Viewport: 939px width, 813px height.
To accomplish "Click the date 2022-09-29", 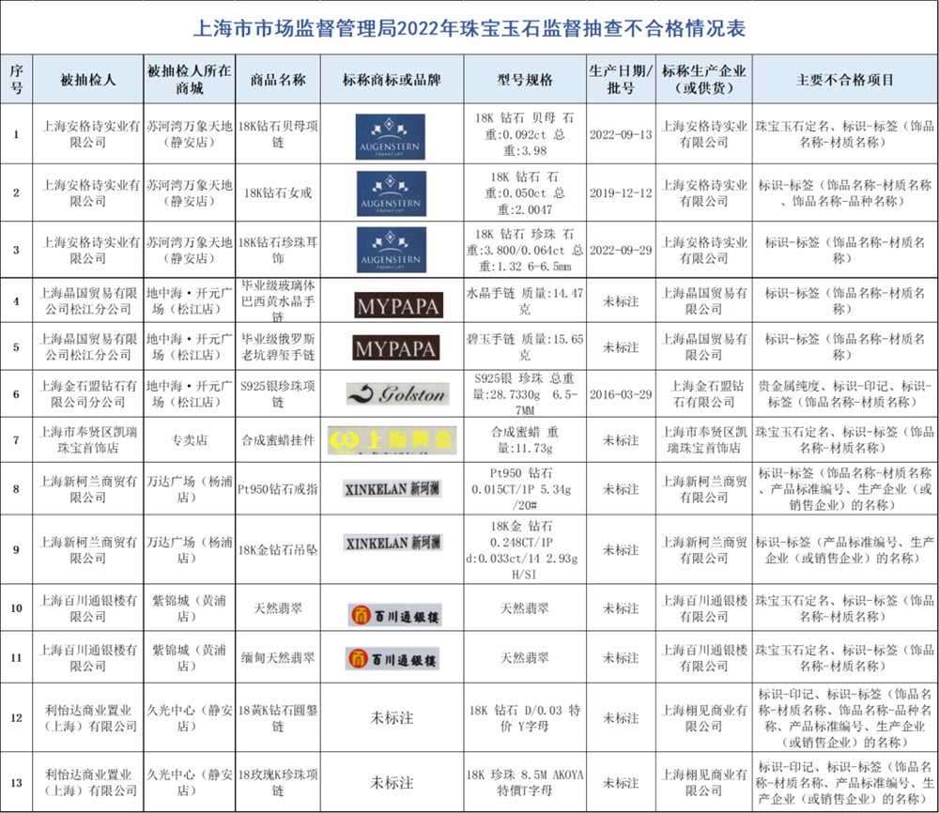I will click(621, 251).
